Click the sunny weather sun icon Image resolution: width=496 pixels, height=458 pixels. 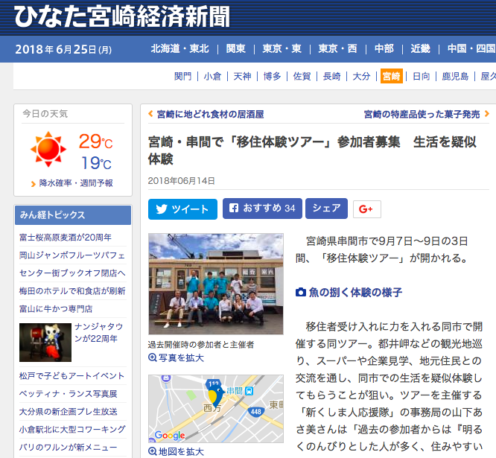48,149
